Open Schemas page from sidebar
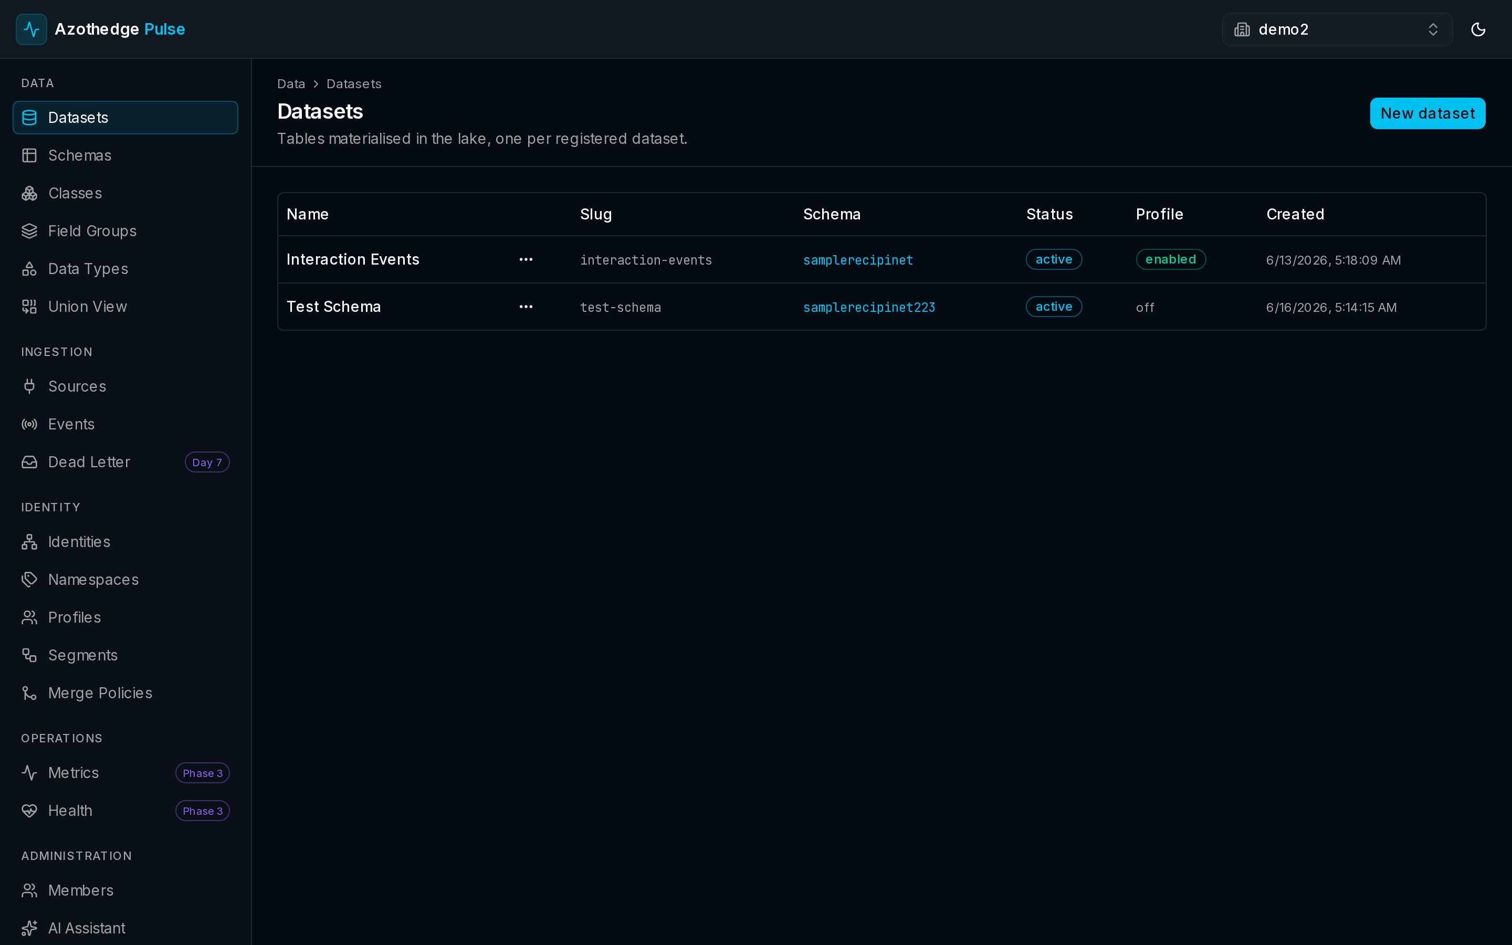Screen dimensions: 1512x945 pyautogui.click(x=125, y=155)
